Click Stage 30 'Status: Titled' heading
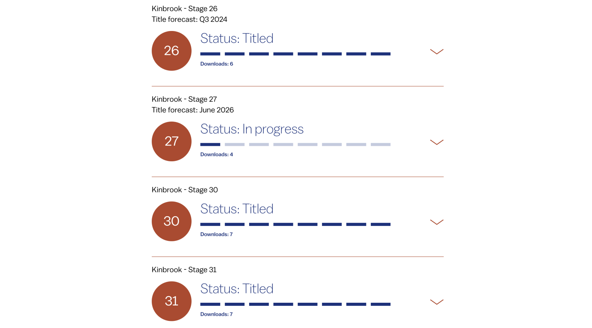592x328 pixels. [237, 209]
